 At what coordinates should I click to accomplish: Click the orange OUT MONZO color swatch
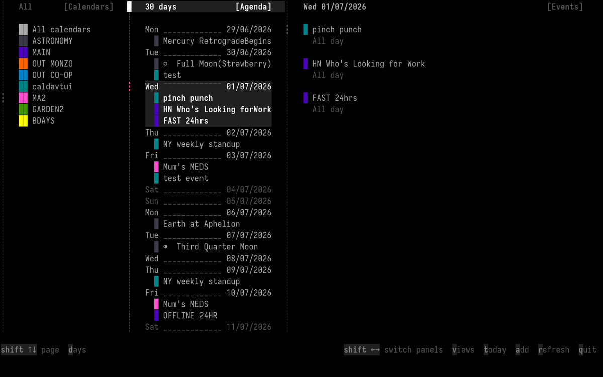(23, 64)
